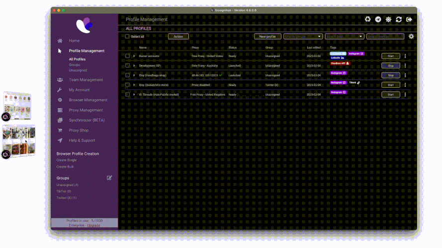Open Telegram channel icon in header
Viewport: 442px width, 248px height.
(x=378, y=19)
